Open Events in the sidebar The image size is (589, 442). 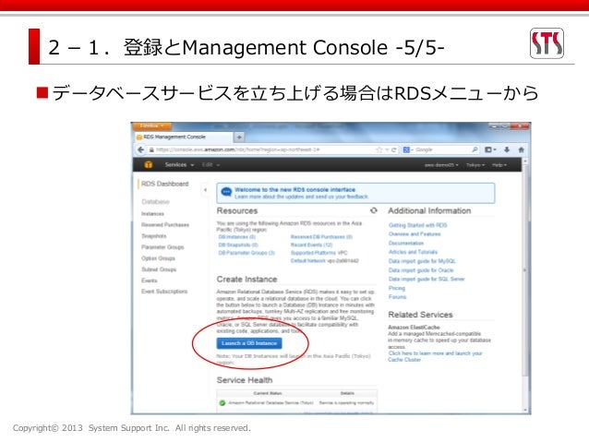[150, 281]
